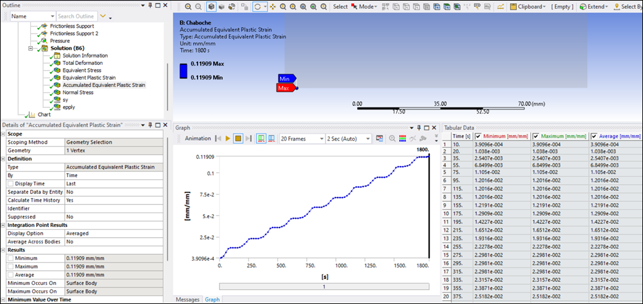Open the 2 Sec (Auto) dropdown
643x304 pixels.
(x=348, y=139)
